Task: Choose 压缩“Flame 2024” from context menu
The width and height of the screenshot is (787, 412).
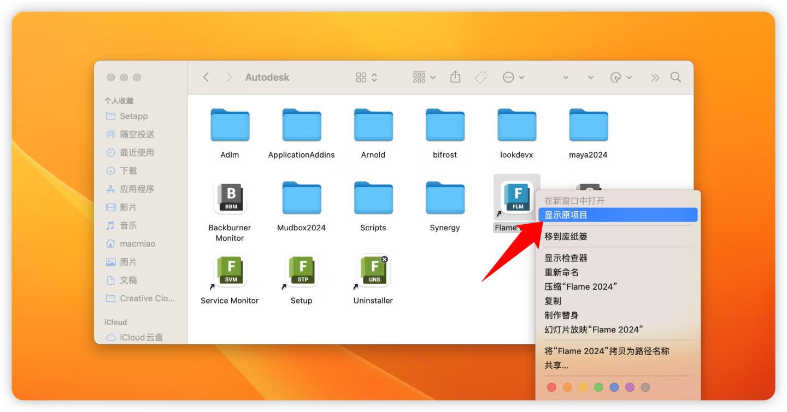Action: click(x=618, y=286)
